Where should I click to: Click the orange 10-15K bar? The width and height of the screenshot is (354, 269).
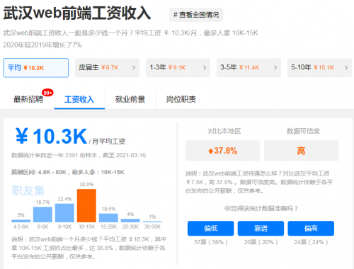[86, 205]
